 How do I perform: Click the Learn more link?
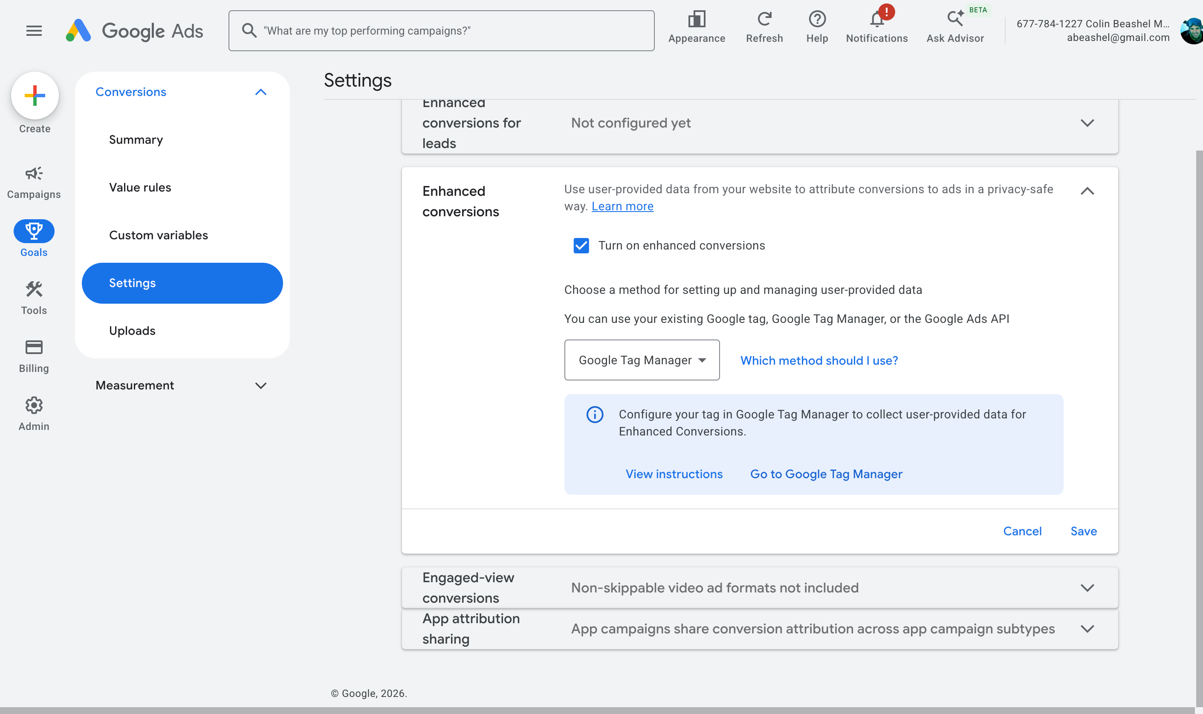pyautogui.click(x=622, y=206)
